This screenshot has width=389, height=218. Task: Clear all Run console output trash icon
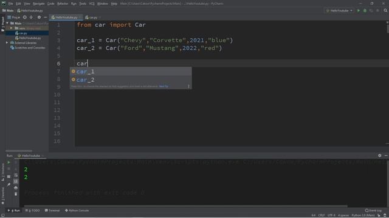[x=16, y=194]
